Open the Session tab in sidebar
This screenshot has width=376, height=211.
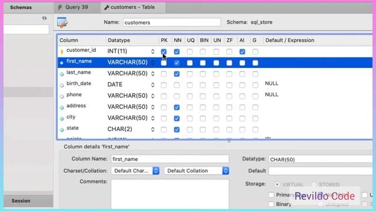[x=21, y=201]
